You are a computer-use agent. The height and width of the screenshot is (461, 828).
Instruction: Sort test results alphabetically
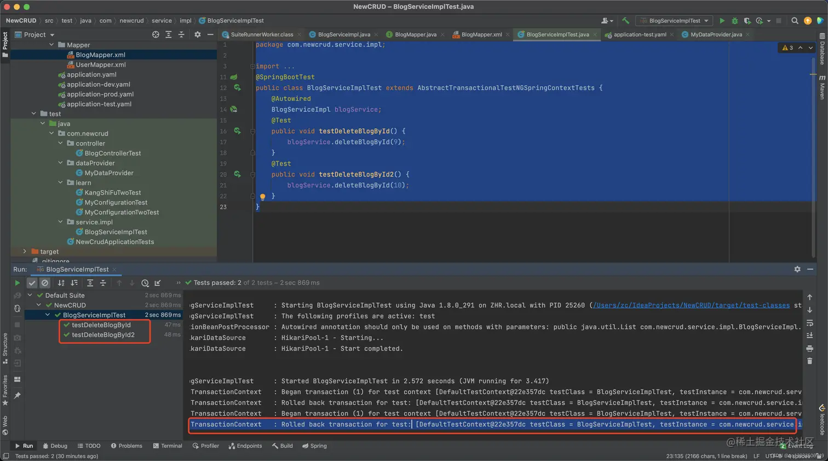[x=61, y=283]
